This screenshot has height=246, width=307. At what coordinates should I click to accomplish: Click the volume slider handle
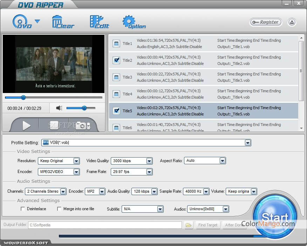84,108
